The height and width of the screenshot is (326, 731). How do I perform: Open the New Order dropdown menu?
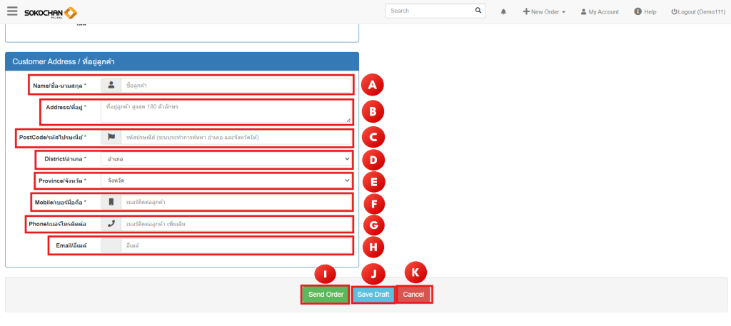pyautogui.click(x=544, y=12)
